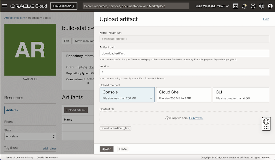This screenshot has height=160, width=275.
Task: Click the search resources bar
Action: [x=136, y=6]
